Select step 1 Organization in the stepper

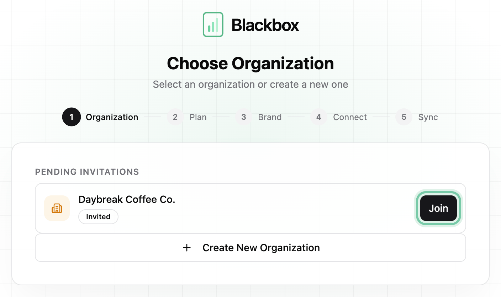(x=100, y=117)
